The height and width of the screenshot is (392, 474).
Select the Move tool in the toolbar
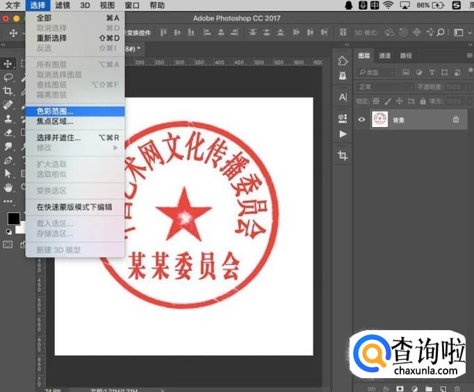pyautogui.click(x=8, y=64)
